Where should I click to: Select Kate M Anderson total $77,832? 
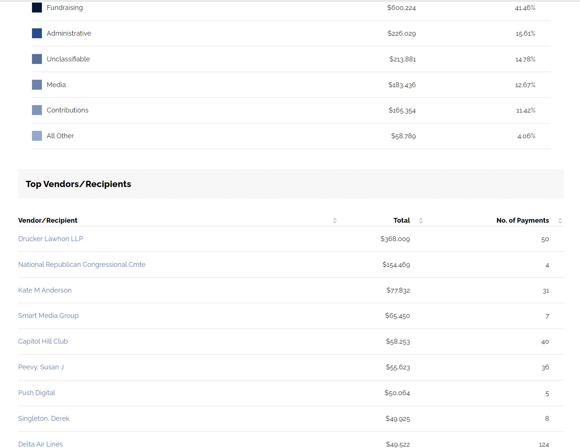398,290
